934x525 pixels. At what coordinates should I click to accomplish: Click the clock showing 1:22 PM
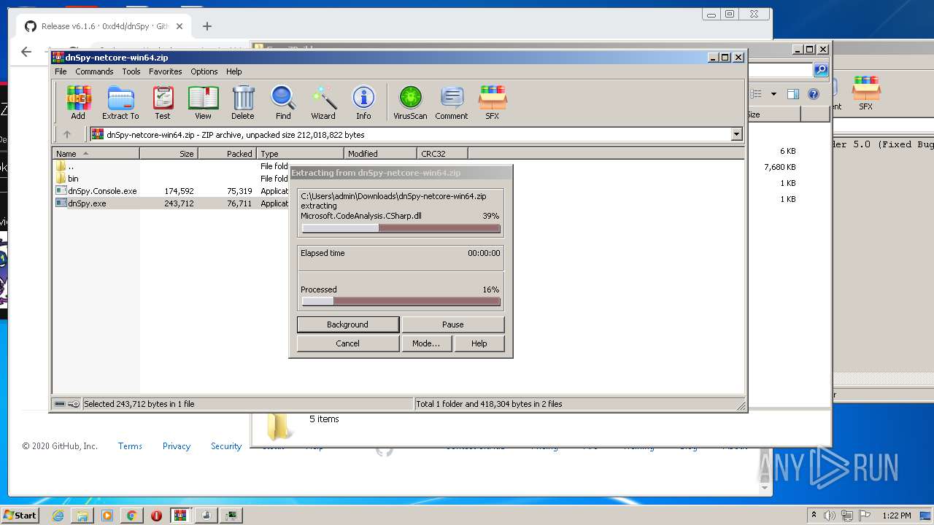click(x=896, y=516)
